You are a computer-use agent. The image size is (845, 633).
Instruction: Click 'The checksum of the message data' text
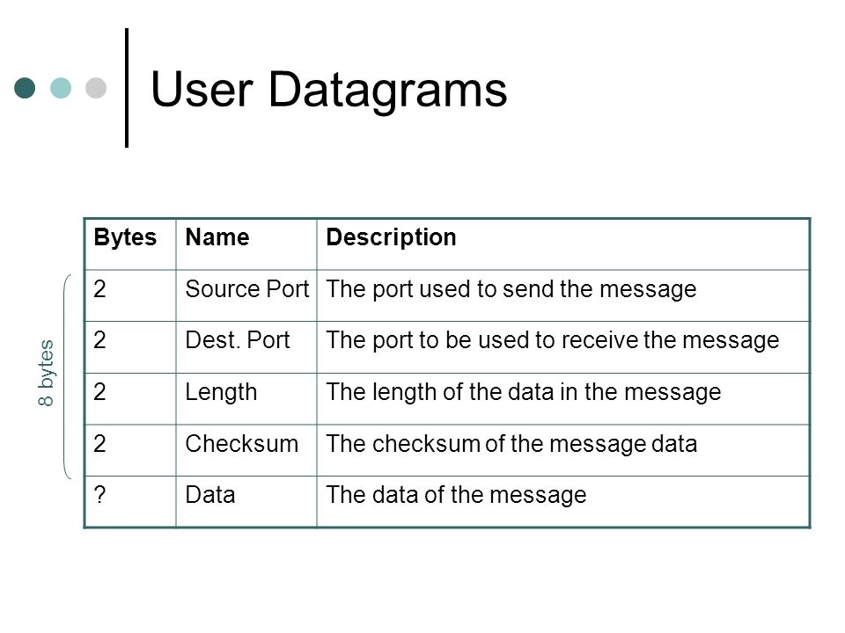[512, 444]
